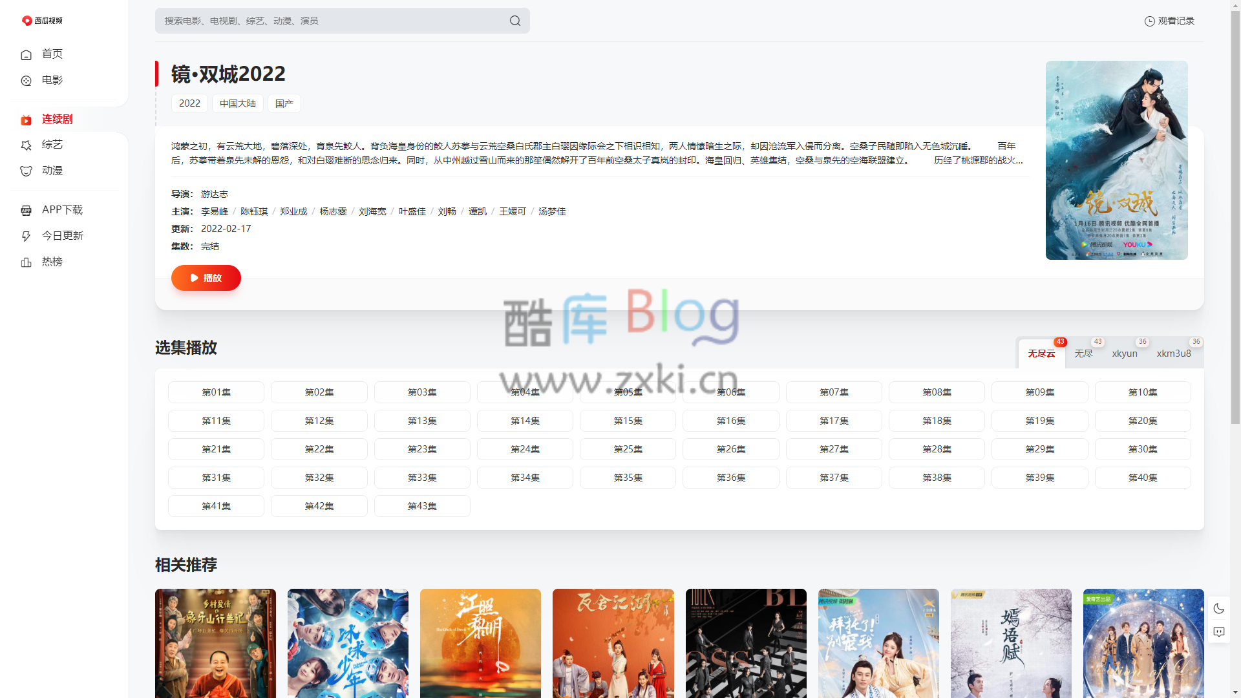Click the 热榜 trending rankings icon
Image resolution: width=1241 pixels, height=698 pixels.
(x=26, y=262)
